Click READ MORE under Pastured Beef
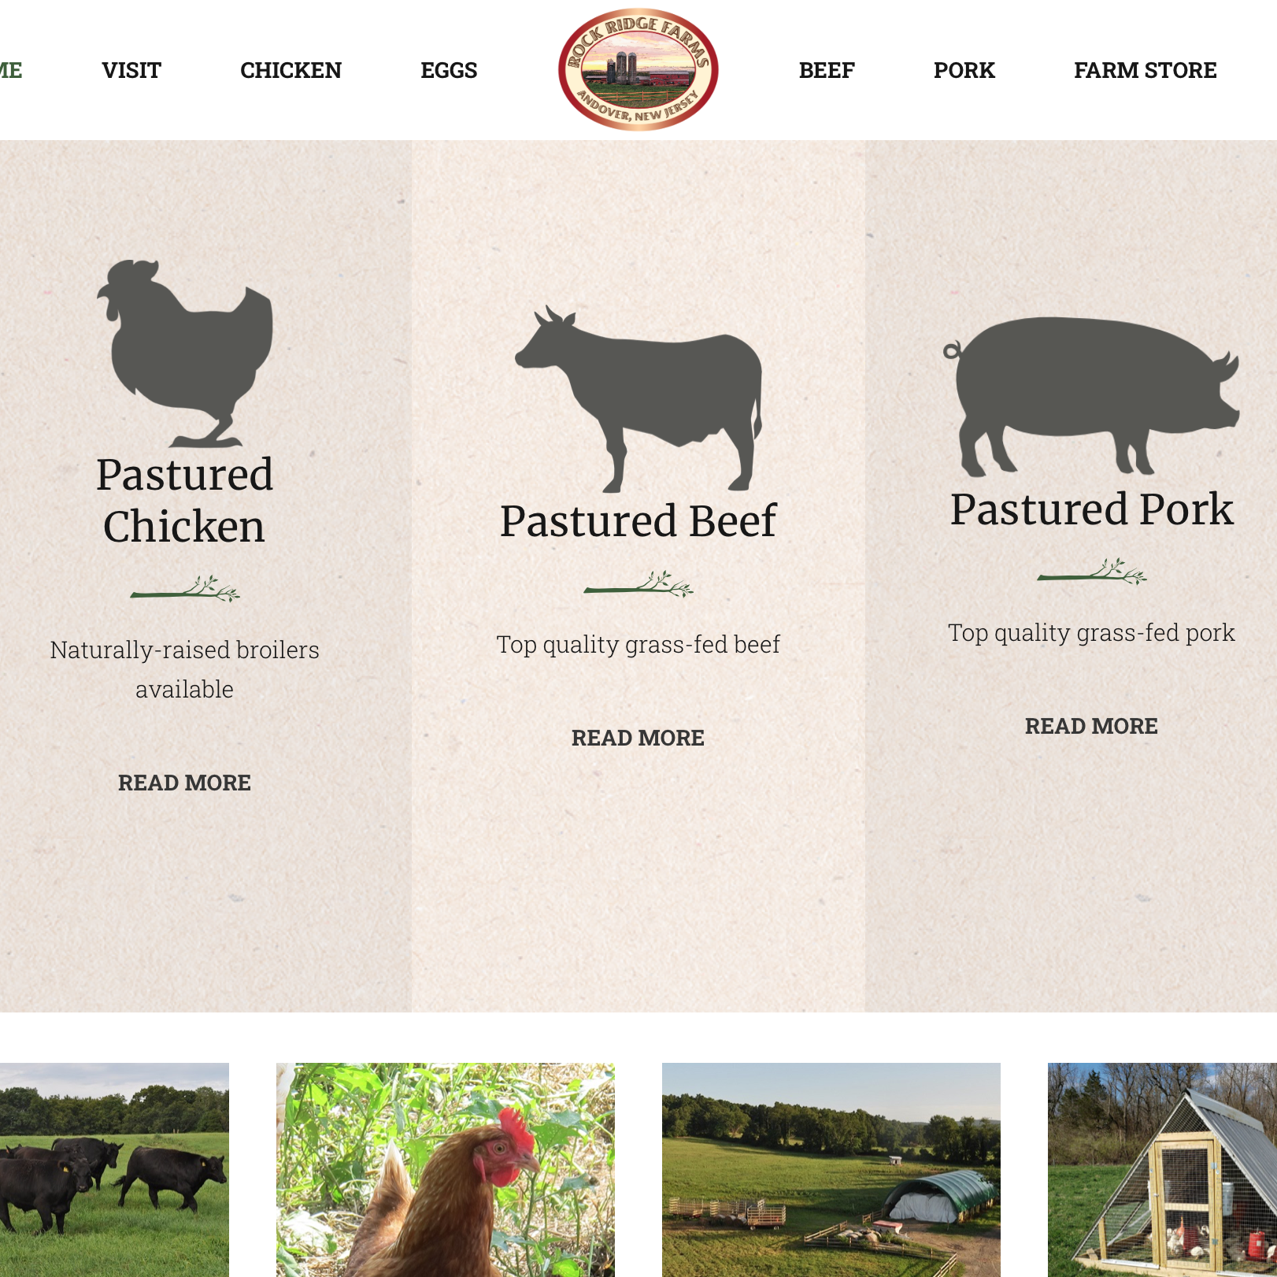The height and width of the screenshot is (1277, 1277). (x=638, y=738)
